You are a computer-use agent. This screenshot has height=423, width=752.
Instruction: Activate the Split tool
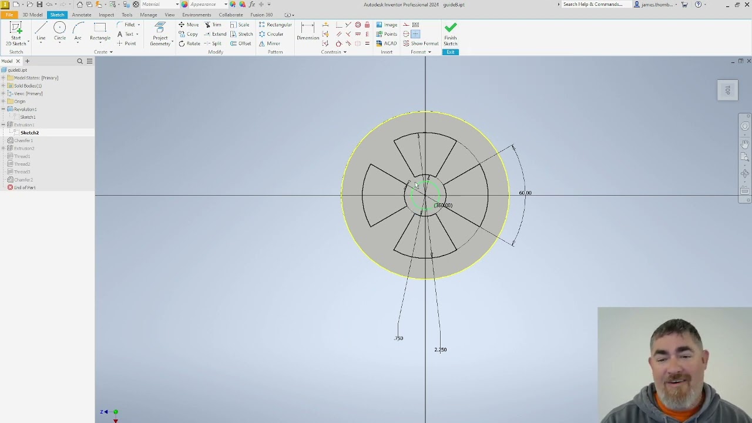(x=213, y=43)
